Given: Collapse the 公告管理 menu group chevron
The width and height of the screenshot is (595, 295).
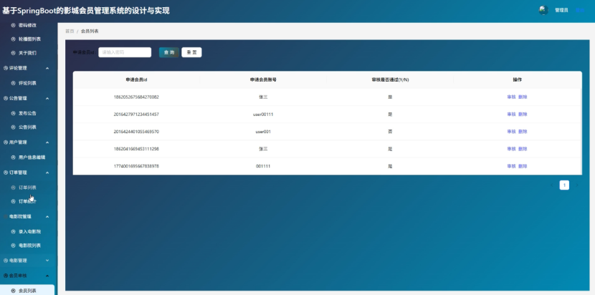Looking at the screenshot, I should pos(47,99).
